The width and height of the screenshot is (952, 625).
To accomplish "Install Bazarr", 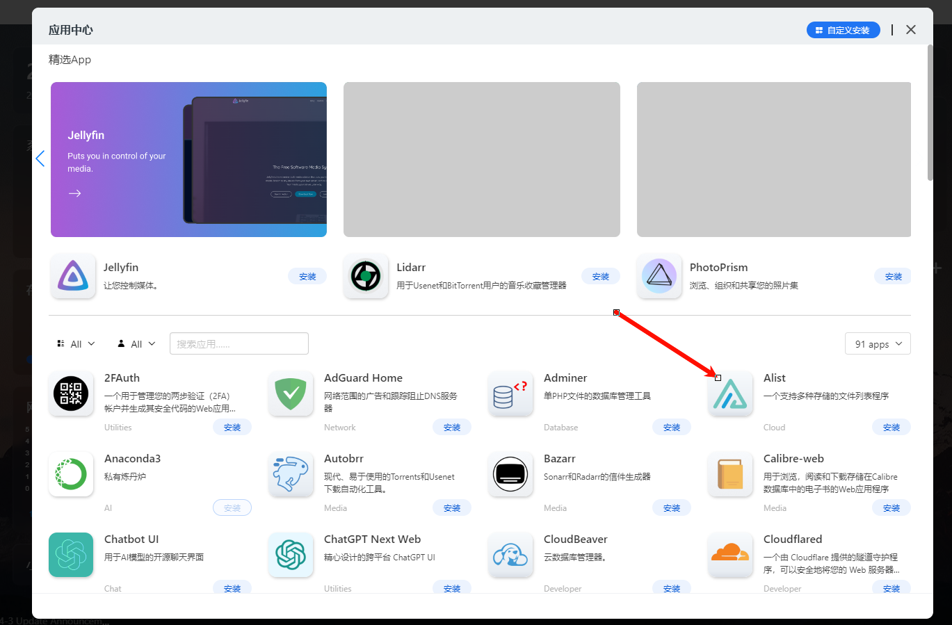I will point(672,508).
